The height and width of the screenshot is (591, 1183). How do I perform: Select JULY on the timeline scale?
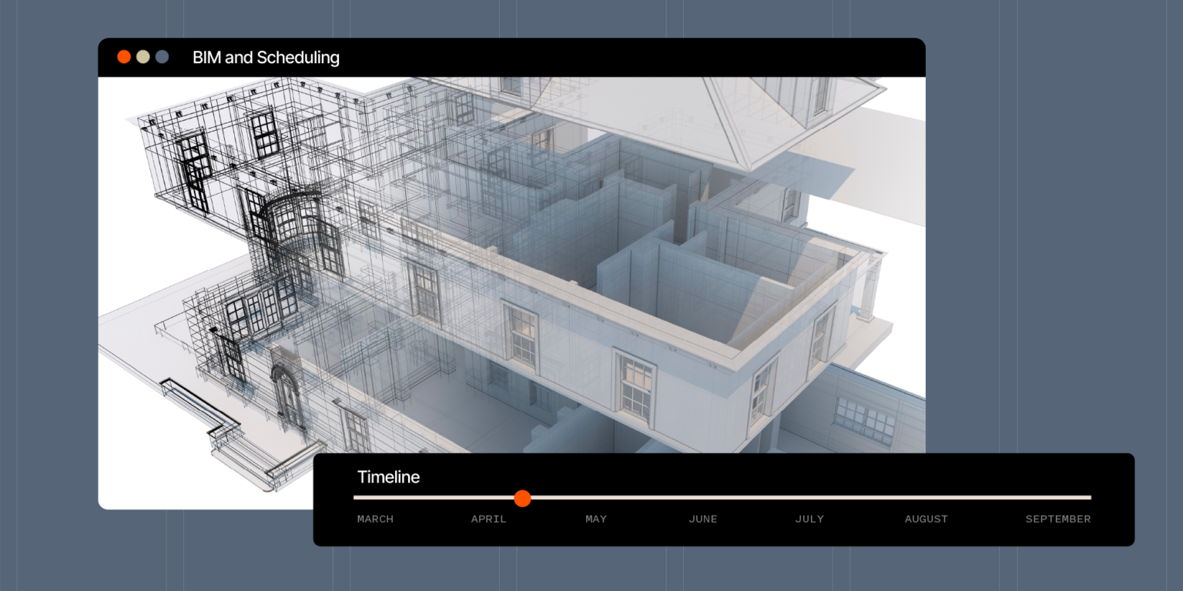(809, 519)
